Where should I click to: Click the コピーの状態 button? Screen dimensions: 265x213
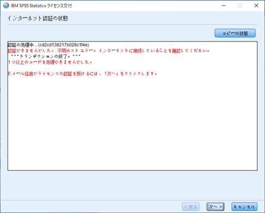pyautogui.click(x=235, y=33)
